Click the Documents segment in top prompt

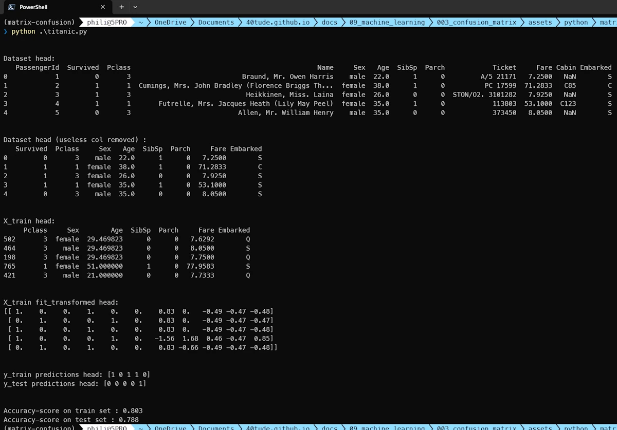tap(216, 22)
